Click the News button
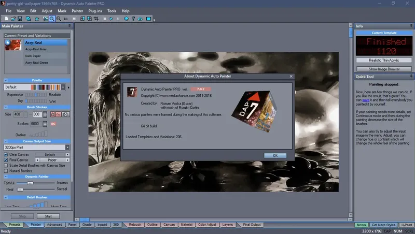The width and height of the screenshot is (415, 234). pyautogui.click(x=361, y=225)
